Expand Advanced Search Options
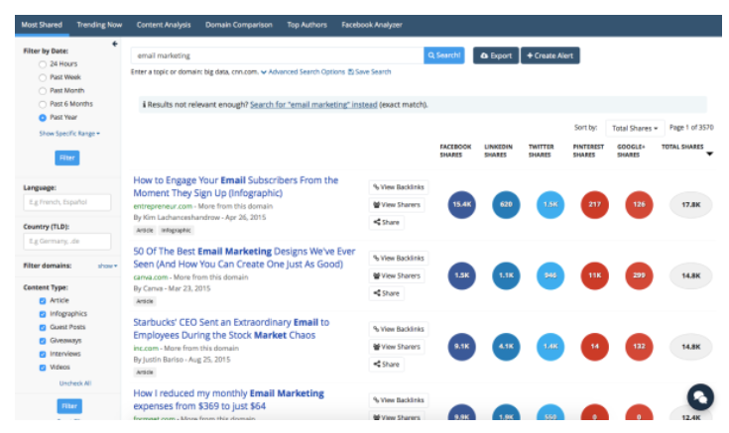Screen dimensions: 729x433 click(x=304, y=72)
